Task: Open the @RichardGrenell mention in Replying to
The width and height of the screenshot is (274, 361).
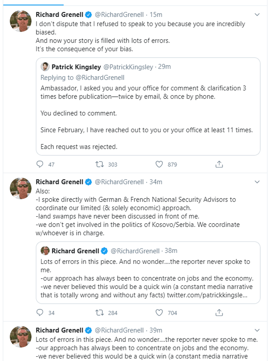Action: coord(100,78)
